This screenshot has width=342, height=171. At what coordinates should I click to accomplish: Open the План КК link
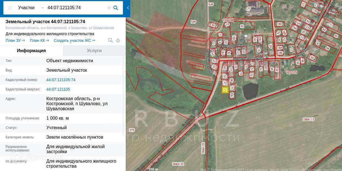click(39, 41)
